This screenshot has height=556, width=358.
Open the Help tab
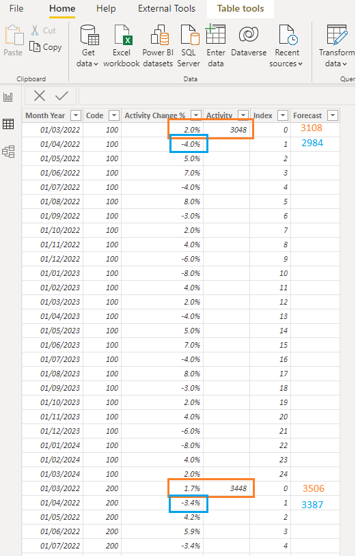(x=106, y=8)
